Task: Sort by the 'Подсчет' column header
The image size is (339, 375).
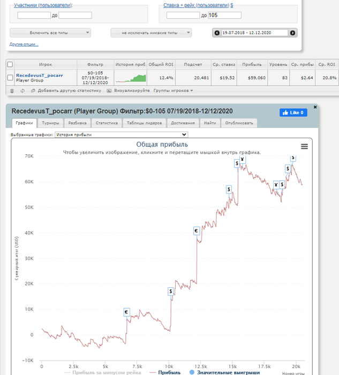Action: (x=193, y=64)
